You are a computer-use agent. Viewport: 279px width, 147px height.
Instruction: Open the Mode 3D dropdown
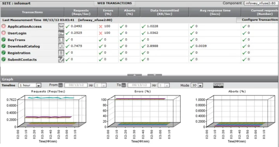pos(197,85)
